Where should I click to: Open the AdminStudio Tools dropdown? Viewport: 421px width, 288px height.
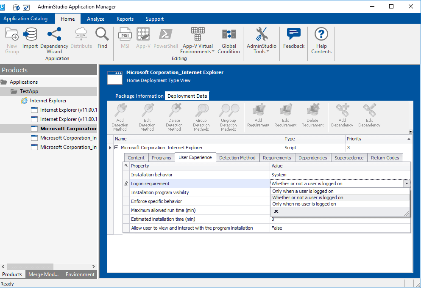[x=262, y=41]
